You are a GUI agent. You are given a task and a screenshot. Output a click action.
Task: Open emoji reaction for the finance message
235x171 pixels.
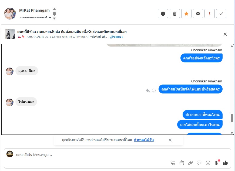point(154,90)
